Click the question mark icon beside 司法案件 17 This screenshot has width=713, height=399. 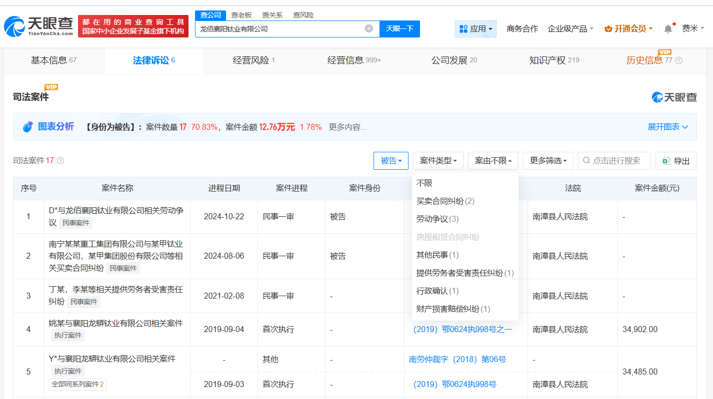click(x=60, y=160)
